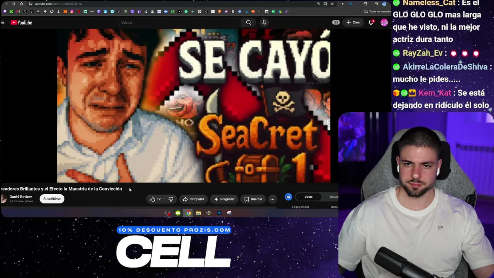Open the notifications bell with 4 alerts
This screenshot has height=278, width=494.
[x=371, y=22]
